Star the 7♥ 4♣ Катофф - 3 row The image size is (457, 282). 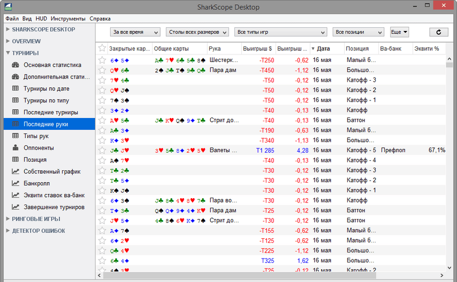tap(102, 80)
